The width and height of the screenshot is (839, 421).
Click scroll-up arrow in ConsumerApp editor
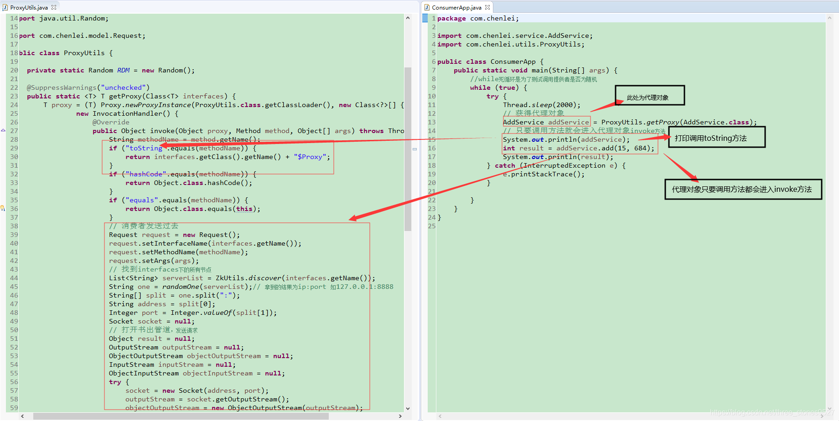pyautogui.click(x=830, y=18)
